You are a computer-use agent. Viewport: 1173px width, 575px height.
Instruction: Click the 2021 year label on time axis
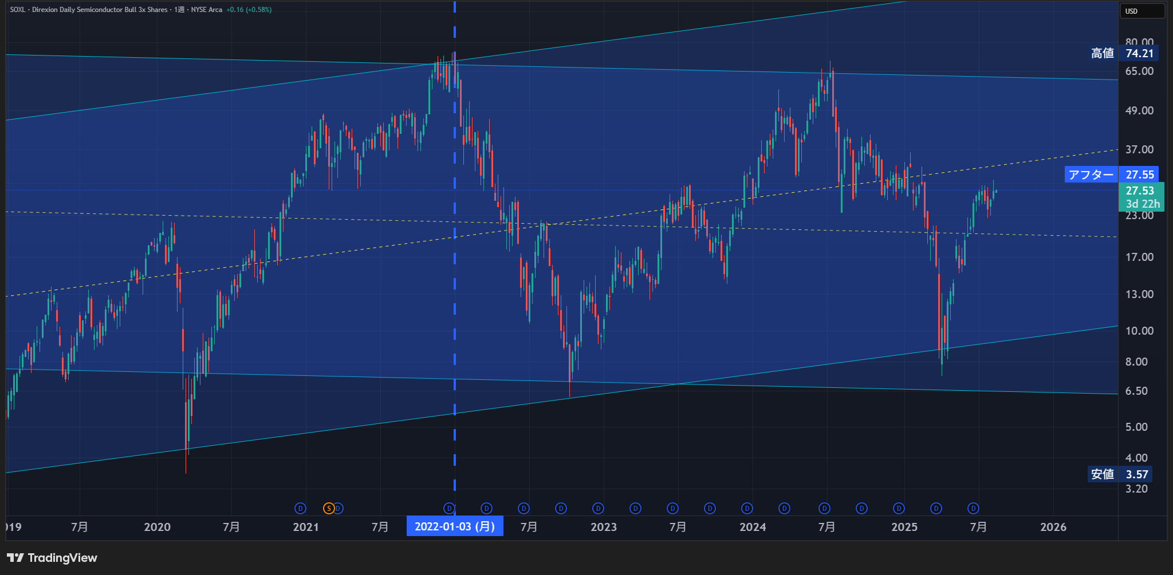306,527
